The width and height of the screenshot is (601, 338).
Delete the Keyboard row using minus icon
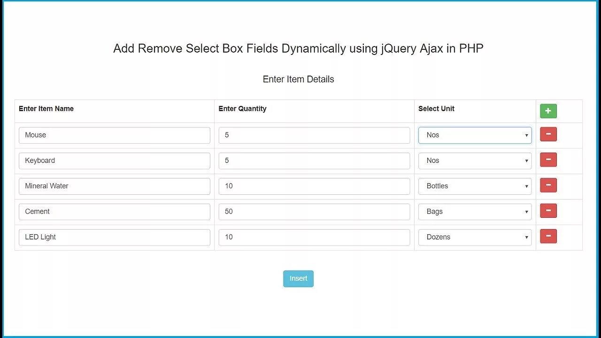(548, 160)
